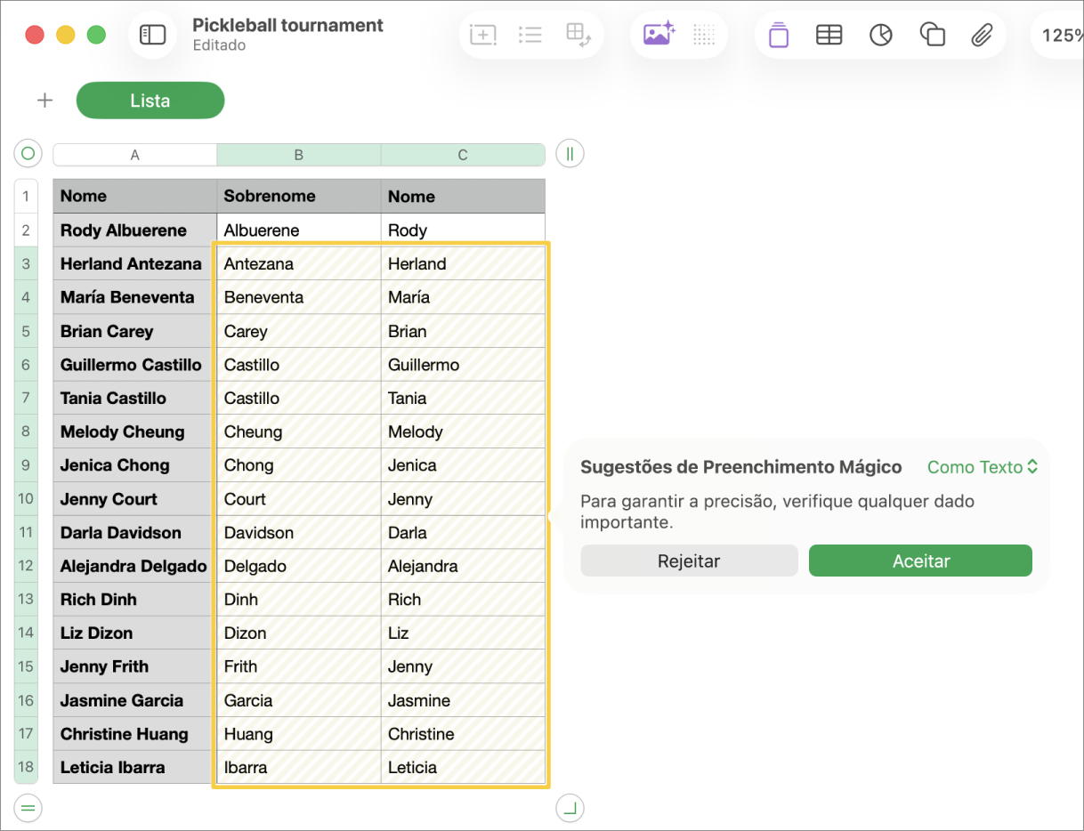The width and height of the screenshot is (1084, 831).
Task: Reject suggestions using 'Rejeitar' button
Action: coord(689,561)
